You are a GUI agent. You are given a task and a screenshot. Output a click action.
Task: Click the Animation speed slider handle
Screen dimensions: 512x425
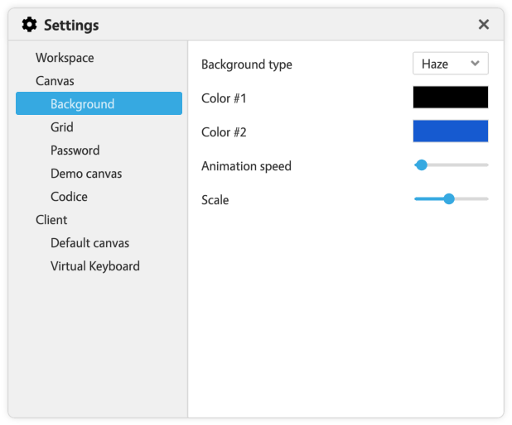coord(421,165)
